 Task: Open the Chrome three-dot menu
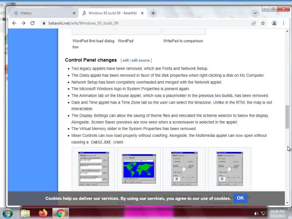(x=283, y=23)
